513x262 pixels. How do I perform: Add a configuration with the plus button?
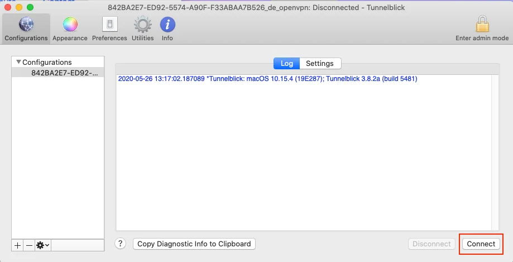[x=18, y=245]
